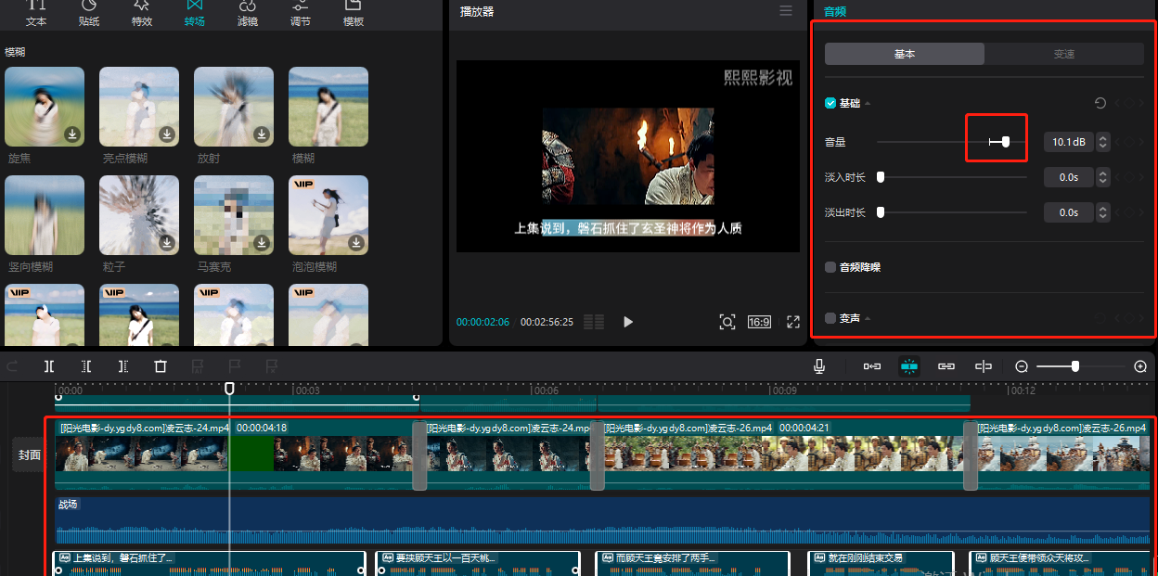Viewport: 1158px width, 576px height.
Task: Add a keyframe for 基础 section
Action: point(1129,103)
